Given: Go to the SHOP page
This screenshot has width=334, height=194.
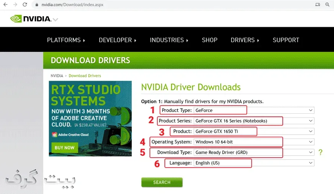Looking at the screenshot, I should point(210,40).
